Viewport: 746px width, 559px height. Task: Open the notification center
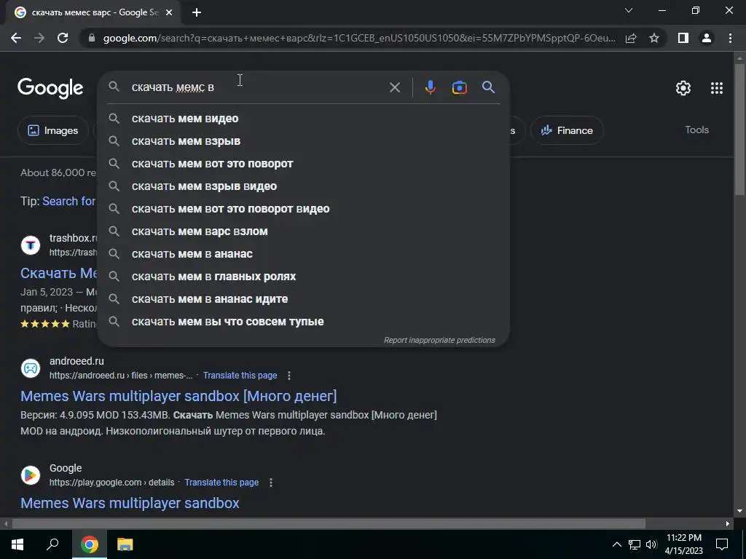[722, 544]
